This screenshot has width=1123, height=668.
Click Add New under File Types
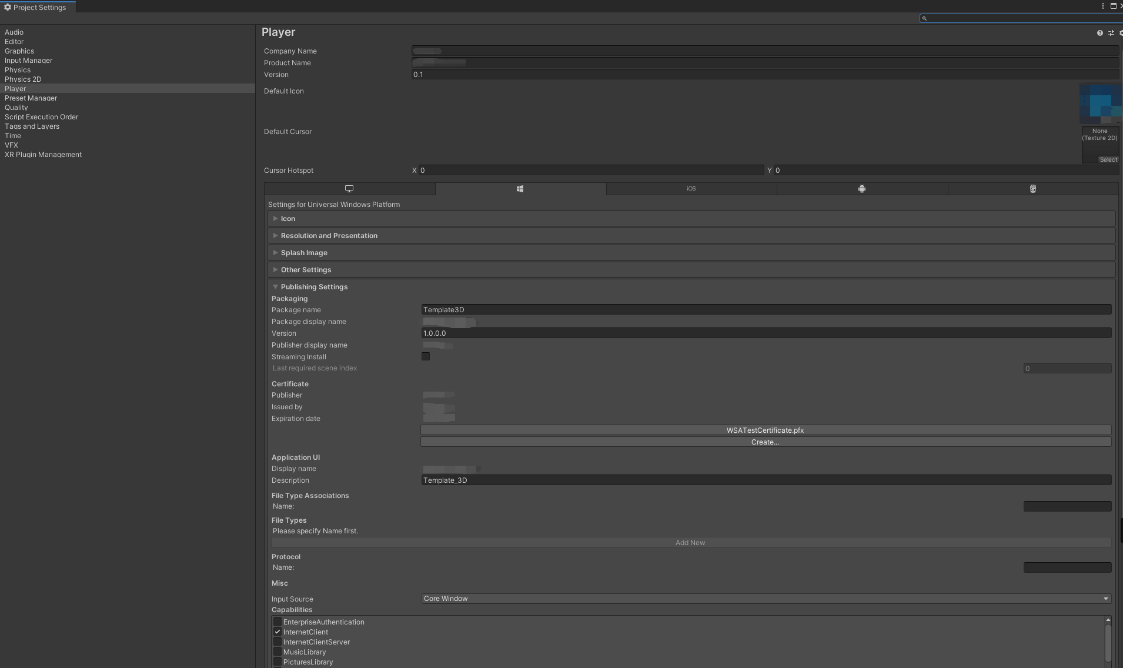(691, 542)
